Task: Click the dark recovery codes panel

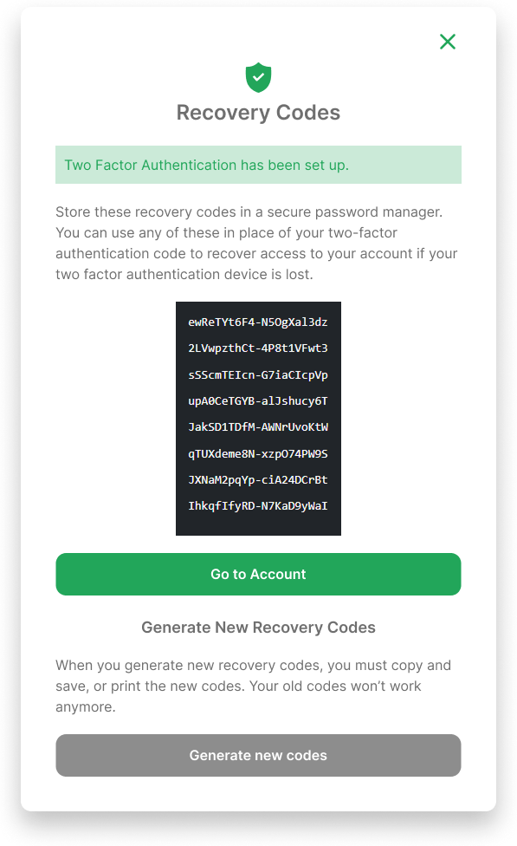Action: 257,419
